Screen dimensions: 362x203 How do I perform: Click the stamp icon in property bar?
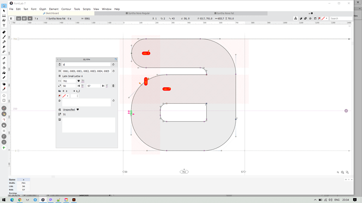point(295,18)
